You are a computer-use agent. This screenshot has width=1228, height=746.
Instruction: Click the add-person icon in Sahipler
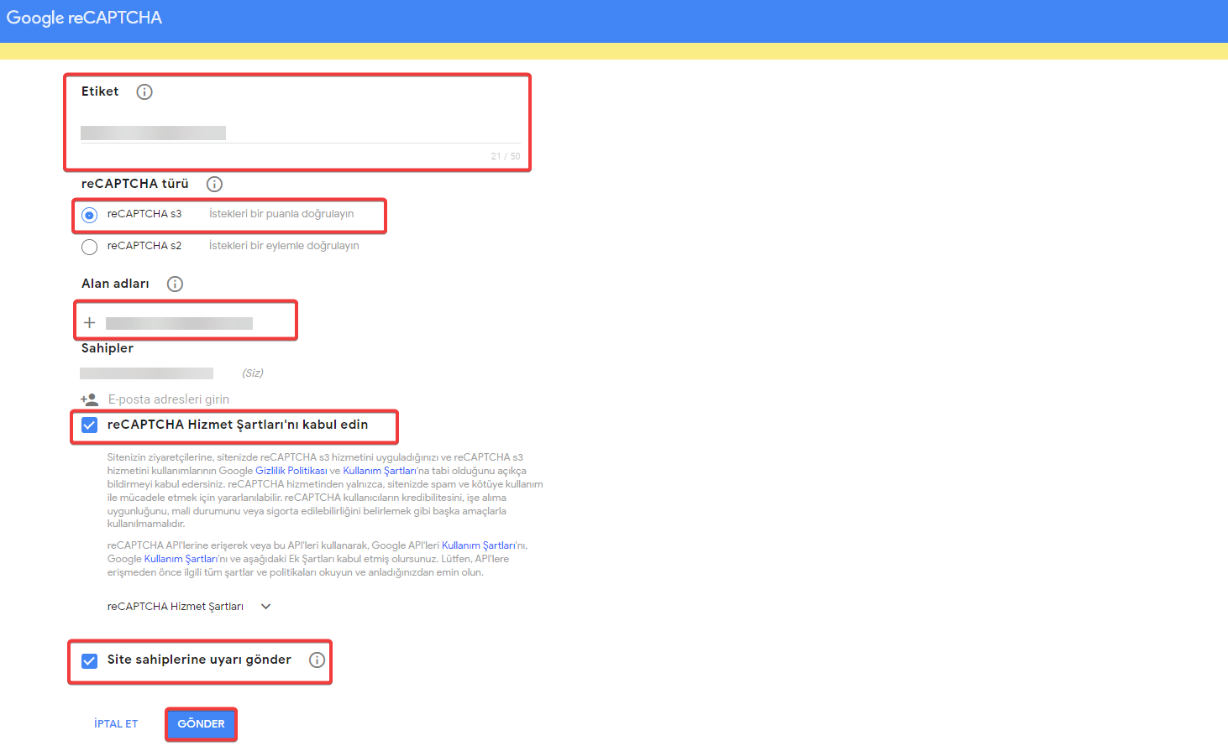point(89,399)
